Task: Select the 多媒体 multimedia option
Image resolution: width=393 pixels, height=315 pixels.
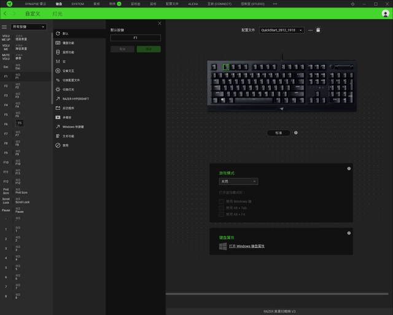Action: 79,117
